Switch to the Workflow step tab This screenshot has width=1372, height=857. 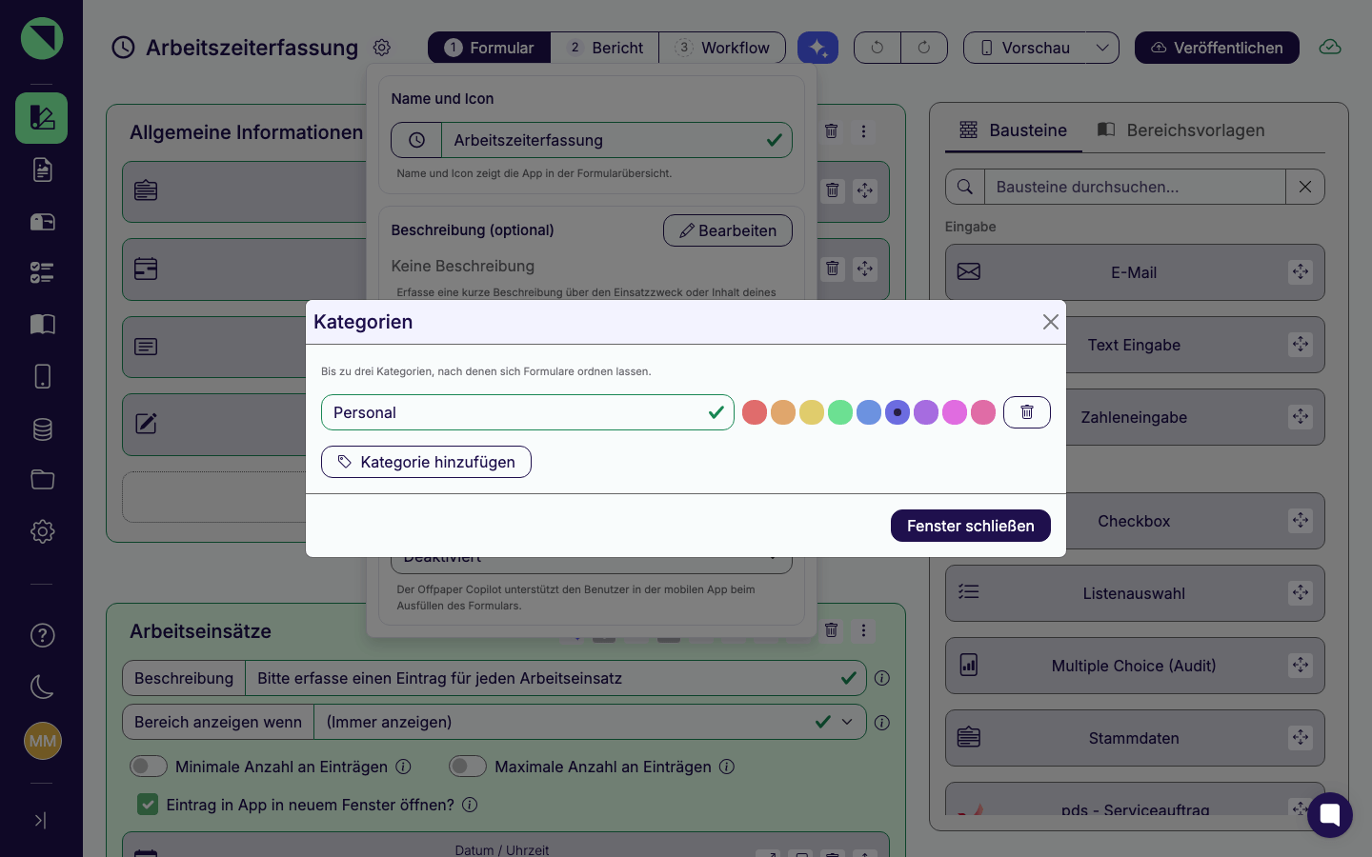click(x=722, y=48)
